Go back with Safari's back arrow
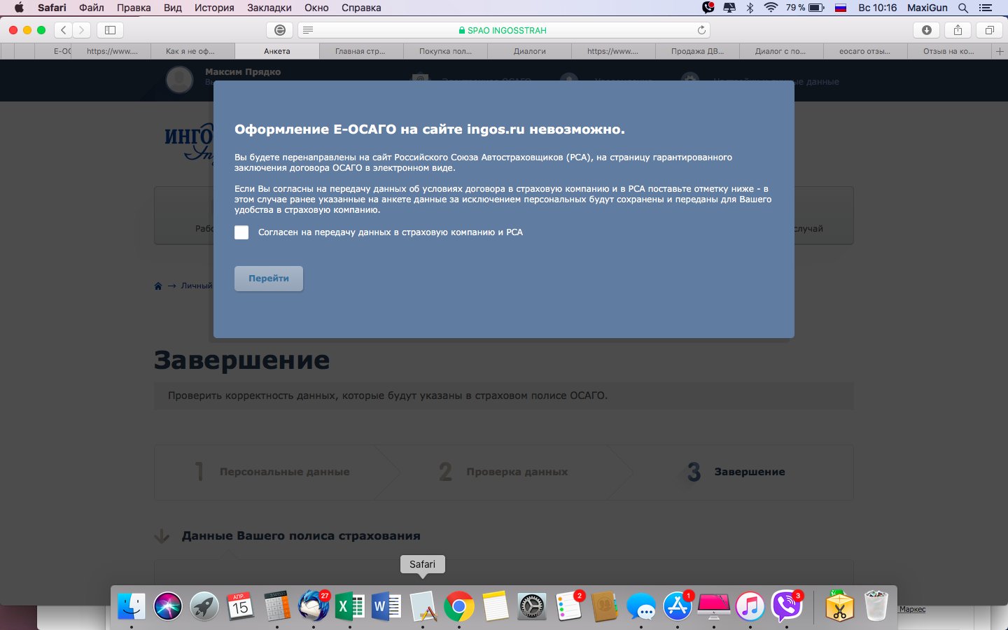This screenshot has height=630, width=1008. pyautogui.click(x=64, y=30)
